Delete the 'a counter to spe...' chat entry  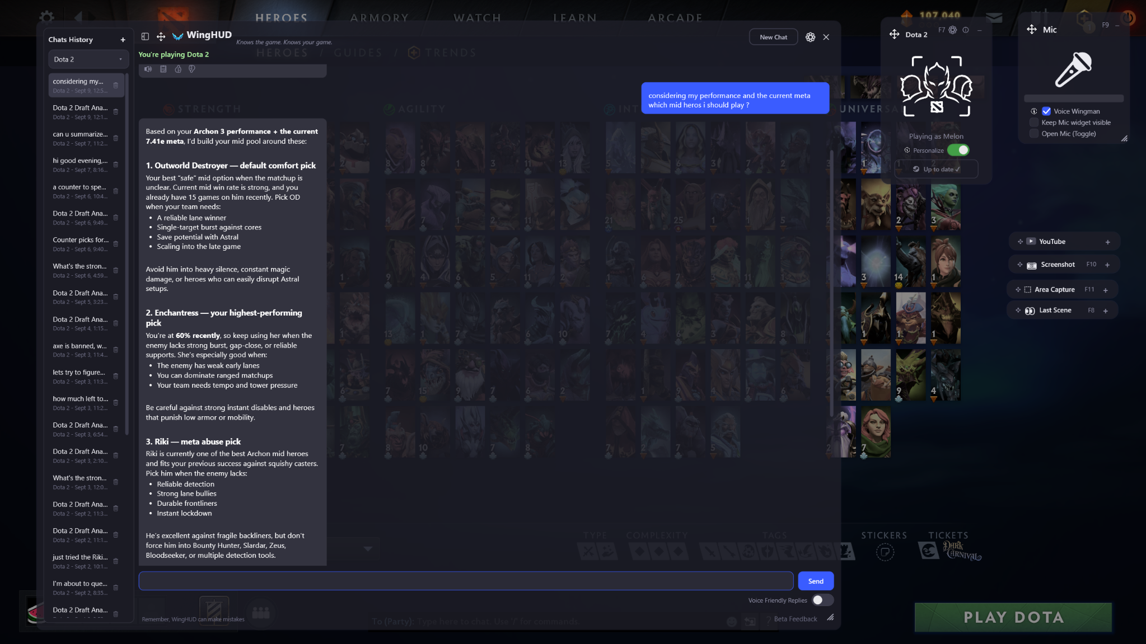point(116,191)
